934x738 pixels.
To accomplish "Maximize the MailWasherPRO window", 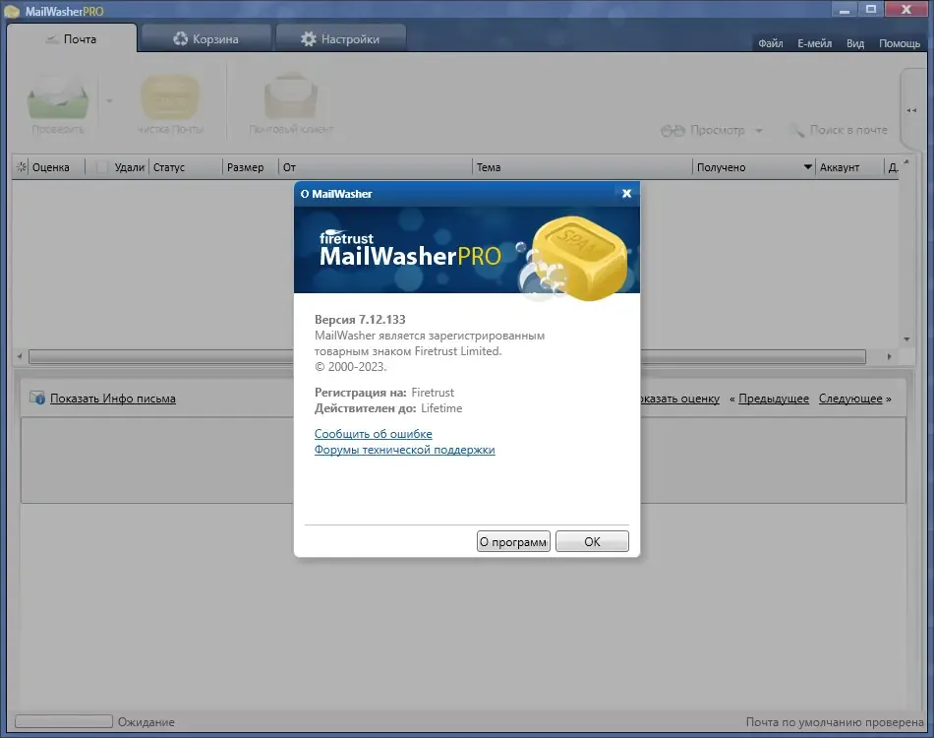I will coord(871,9).
